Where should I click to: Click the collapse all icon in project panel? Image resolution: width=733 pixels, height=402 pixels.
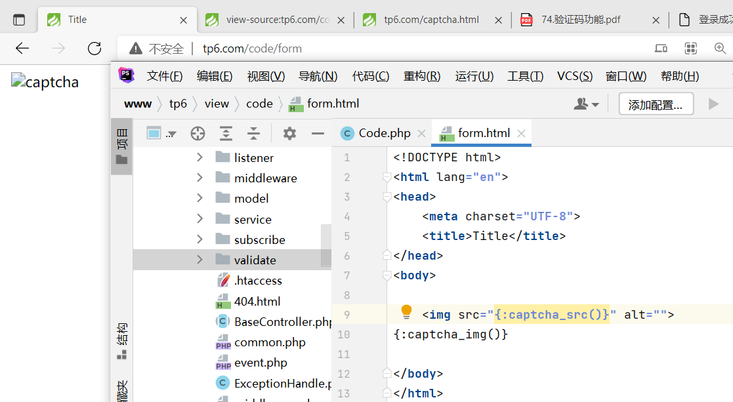254,134
